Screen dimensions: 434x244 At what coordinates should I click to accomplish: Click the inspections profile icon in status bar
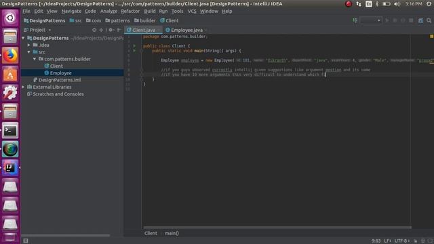pyautogui.click(x=422, y=241)
